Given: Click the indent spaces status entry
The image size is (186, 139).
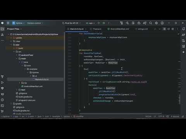Looking at the screenshot, I should coord(175,116).
